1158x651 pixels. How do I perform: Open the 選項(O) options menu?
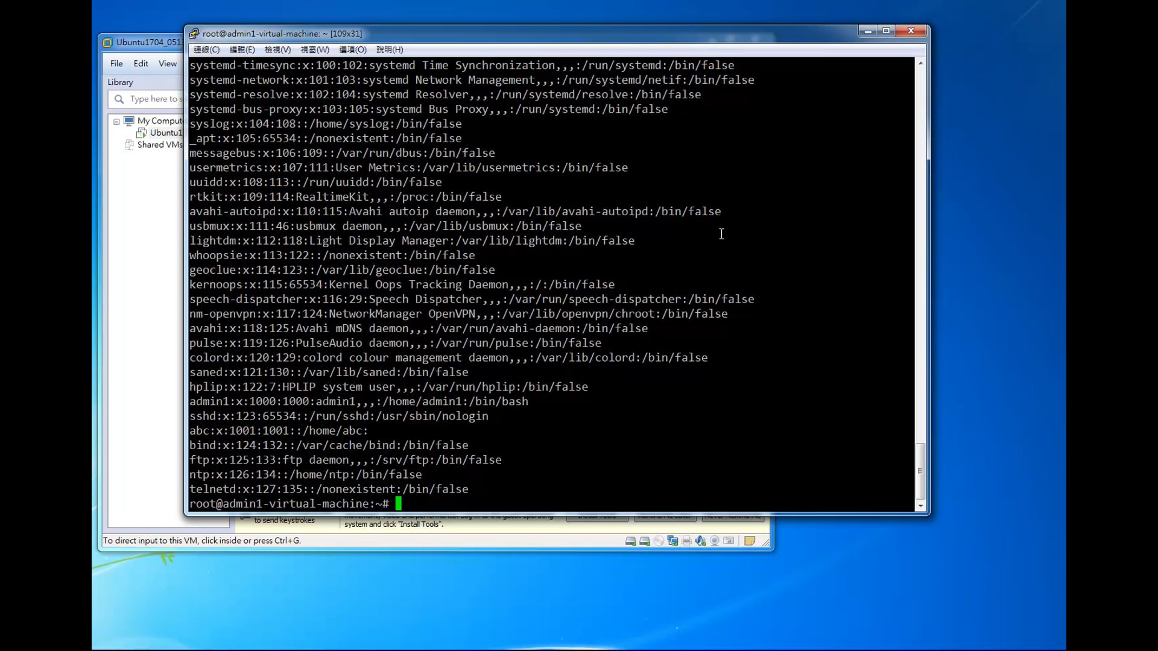click(x=352, y=49)
